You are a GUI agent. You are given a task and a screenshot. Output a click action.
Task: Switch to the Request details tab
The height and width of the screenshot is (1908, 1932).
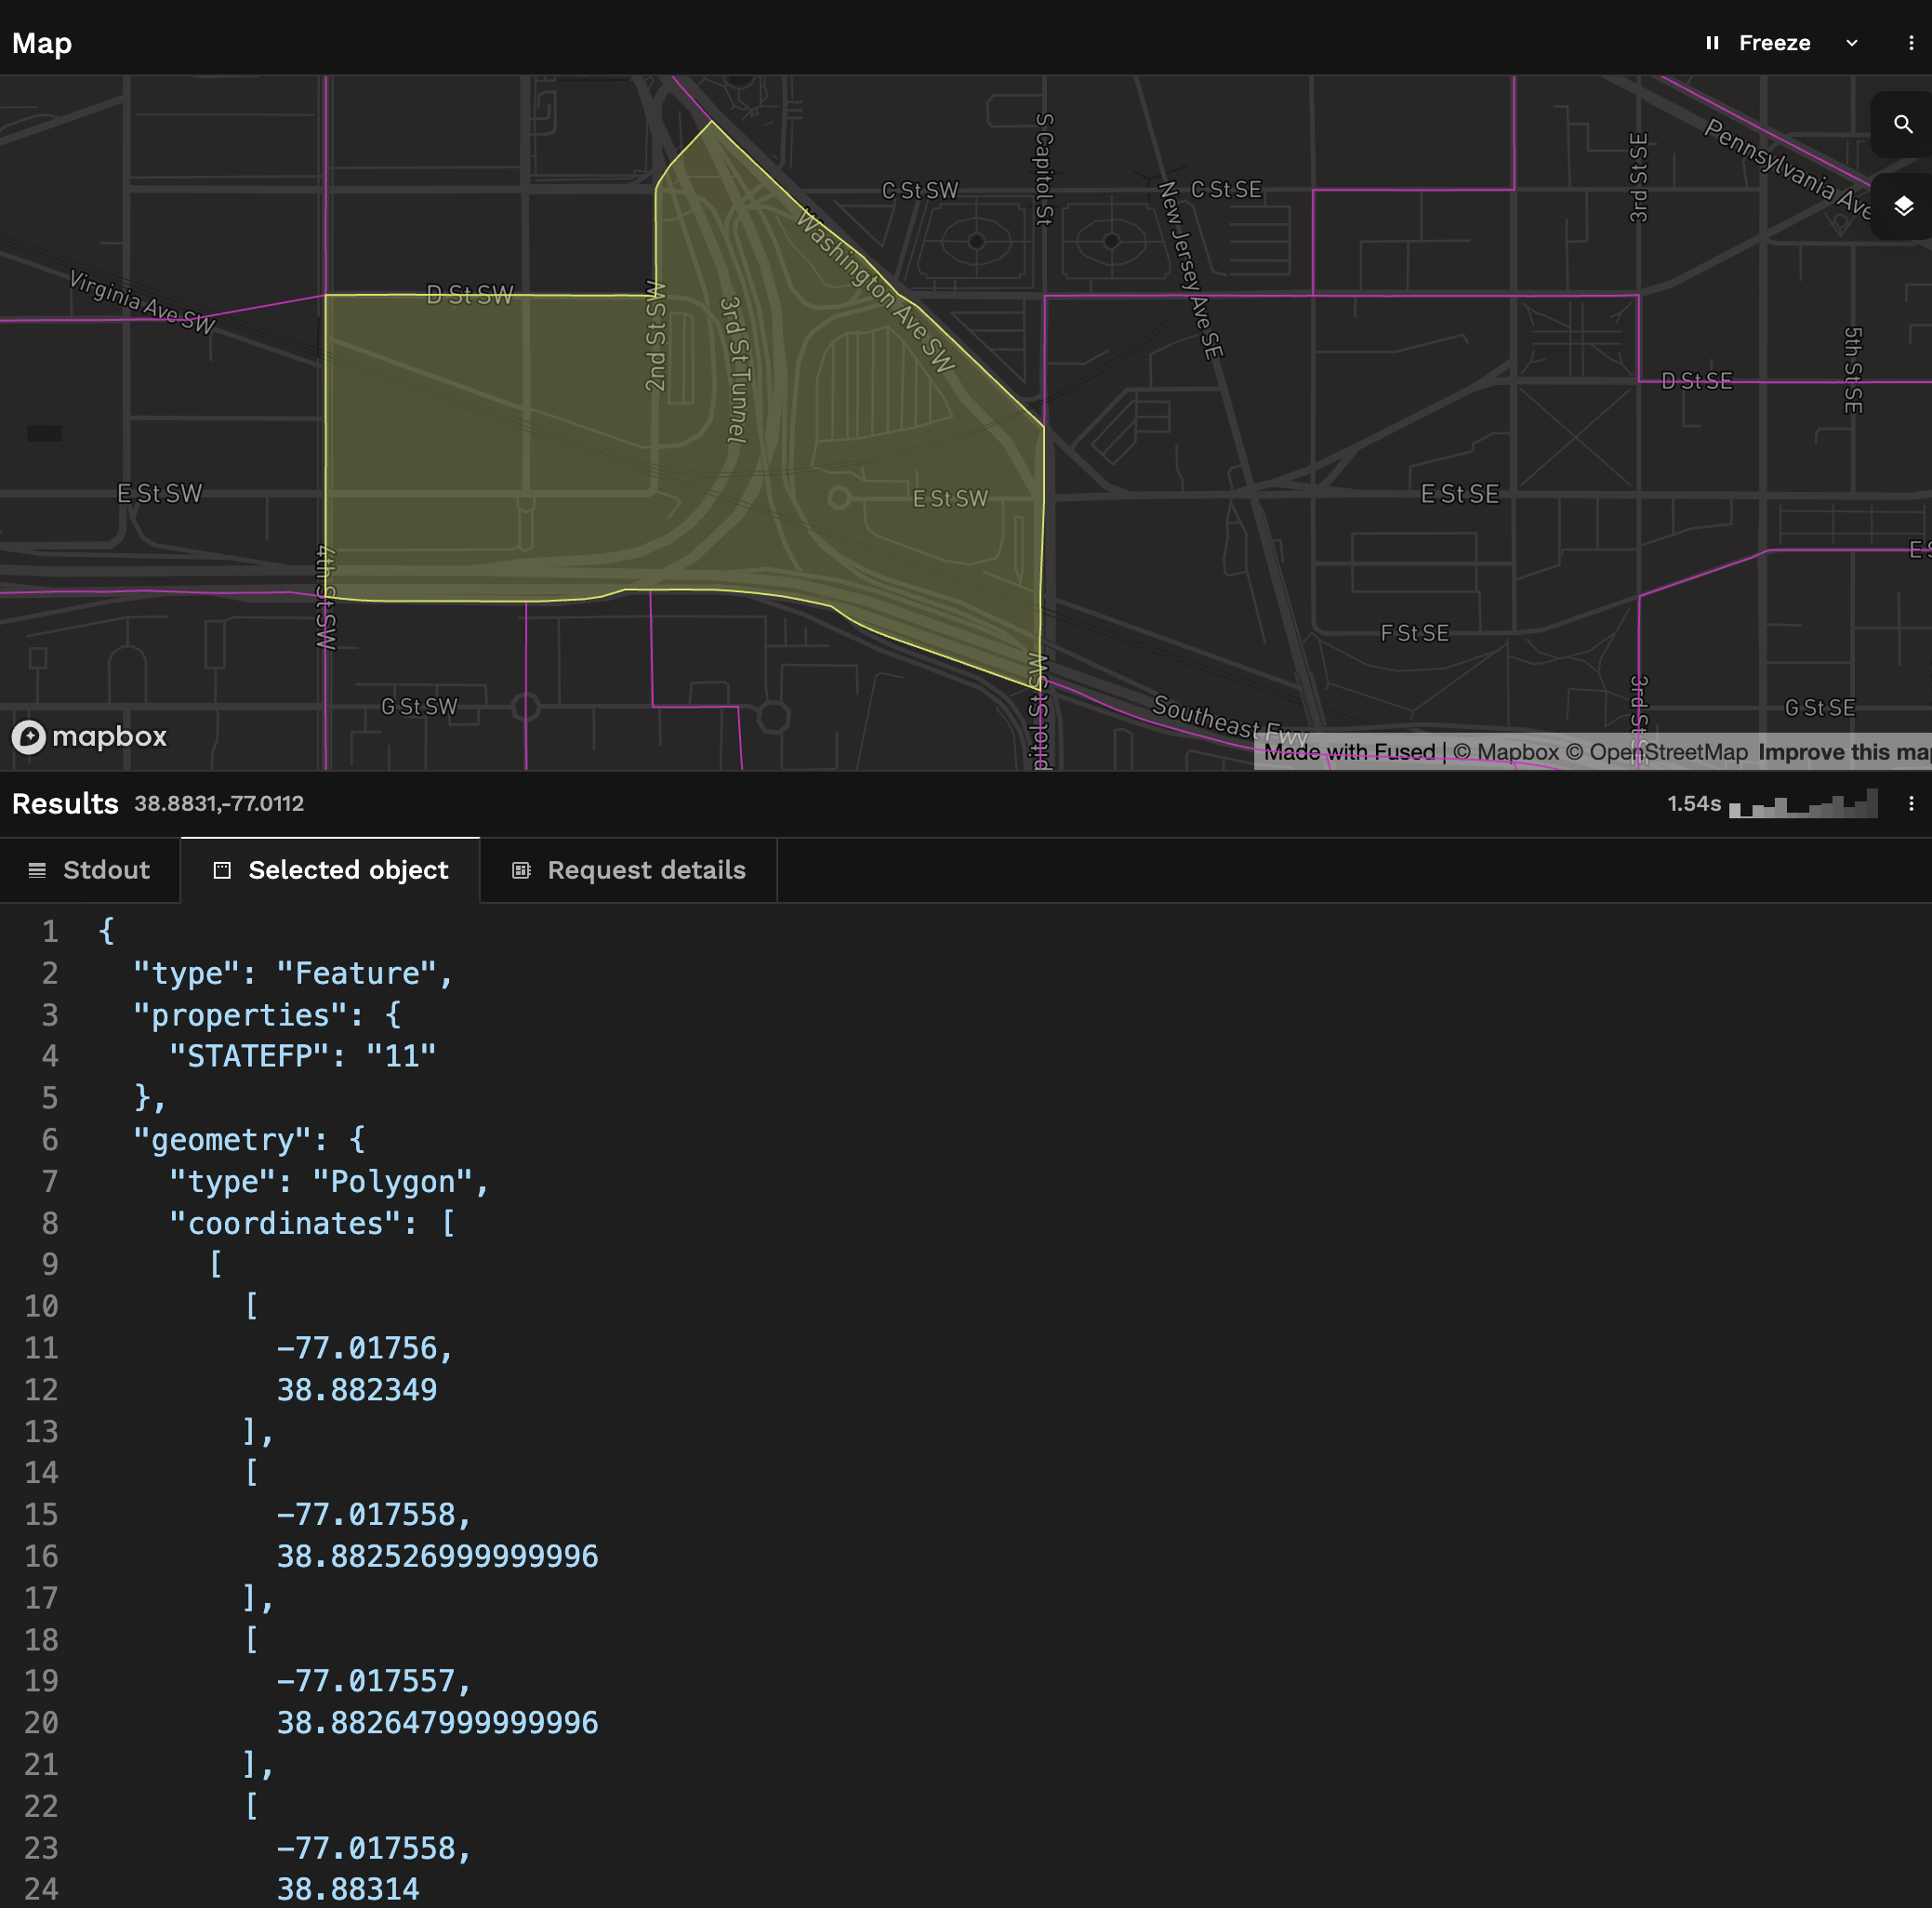tap(645, 870)
